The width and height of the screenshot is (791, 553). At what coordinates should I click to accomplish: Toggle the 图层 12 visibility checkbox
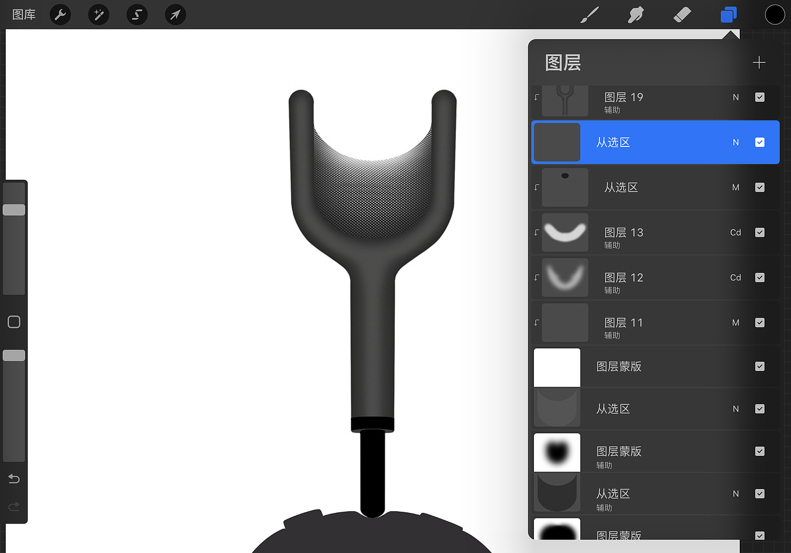point(760,278)
